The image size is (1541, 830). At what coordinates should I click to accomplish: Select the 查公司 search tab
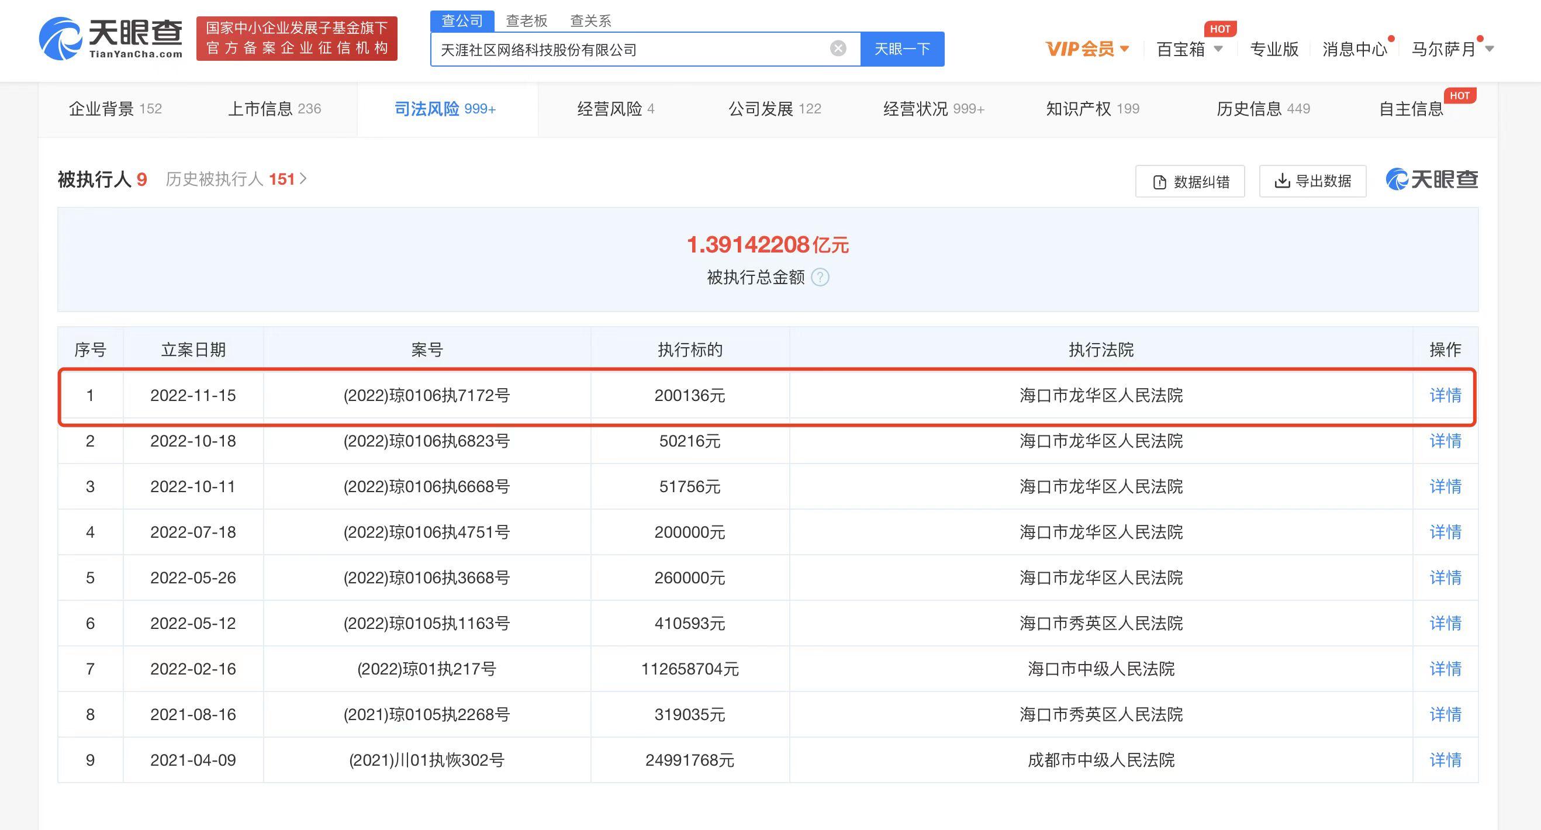tap(462, 21)
